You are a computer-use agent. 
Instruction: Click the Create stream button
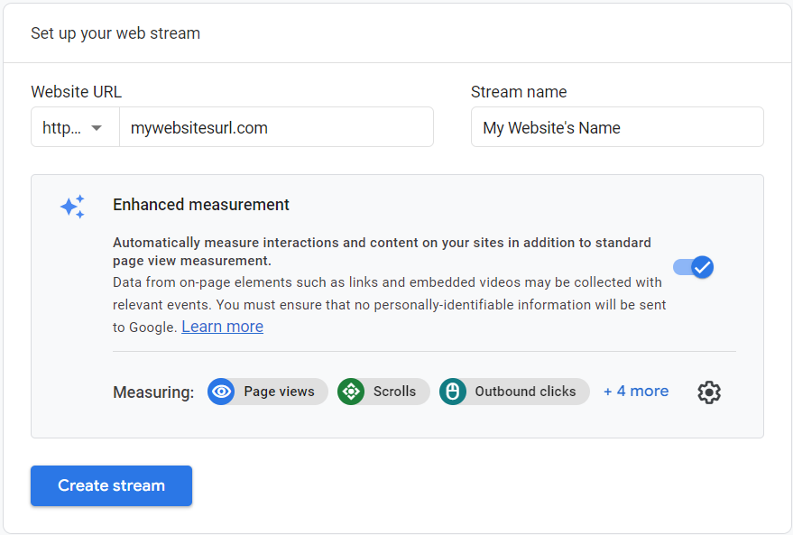(111, 485)
